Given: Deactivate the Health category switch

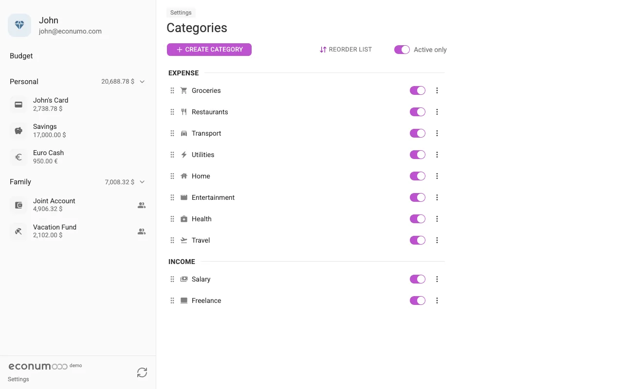Looking at the screenshot, I should (x=418, y=219).
